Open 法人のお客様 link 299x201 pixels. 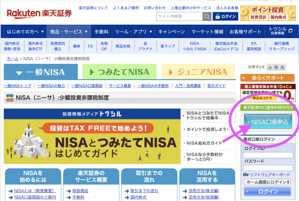pyautogui.click(x=227, y=8)
